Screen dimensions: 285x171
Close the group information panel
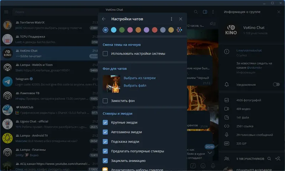click(279, 12)
